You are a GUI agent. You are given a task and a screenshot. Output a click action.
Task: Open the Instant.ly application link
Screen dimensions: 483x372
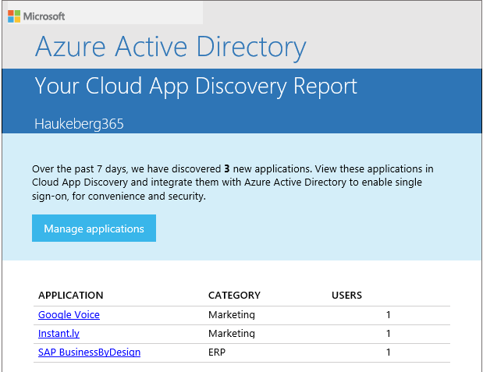(x=59, y=334)
